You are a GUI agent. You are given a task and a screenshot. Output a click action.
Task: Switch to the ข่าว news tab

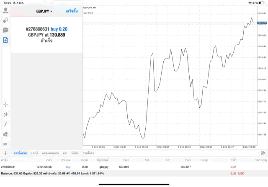pos(65,153)
